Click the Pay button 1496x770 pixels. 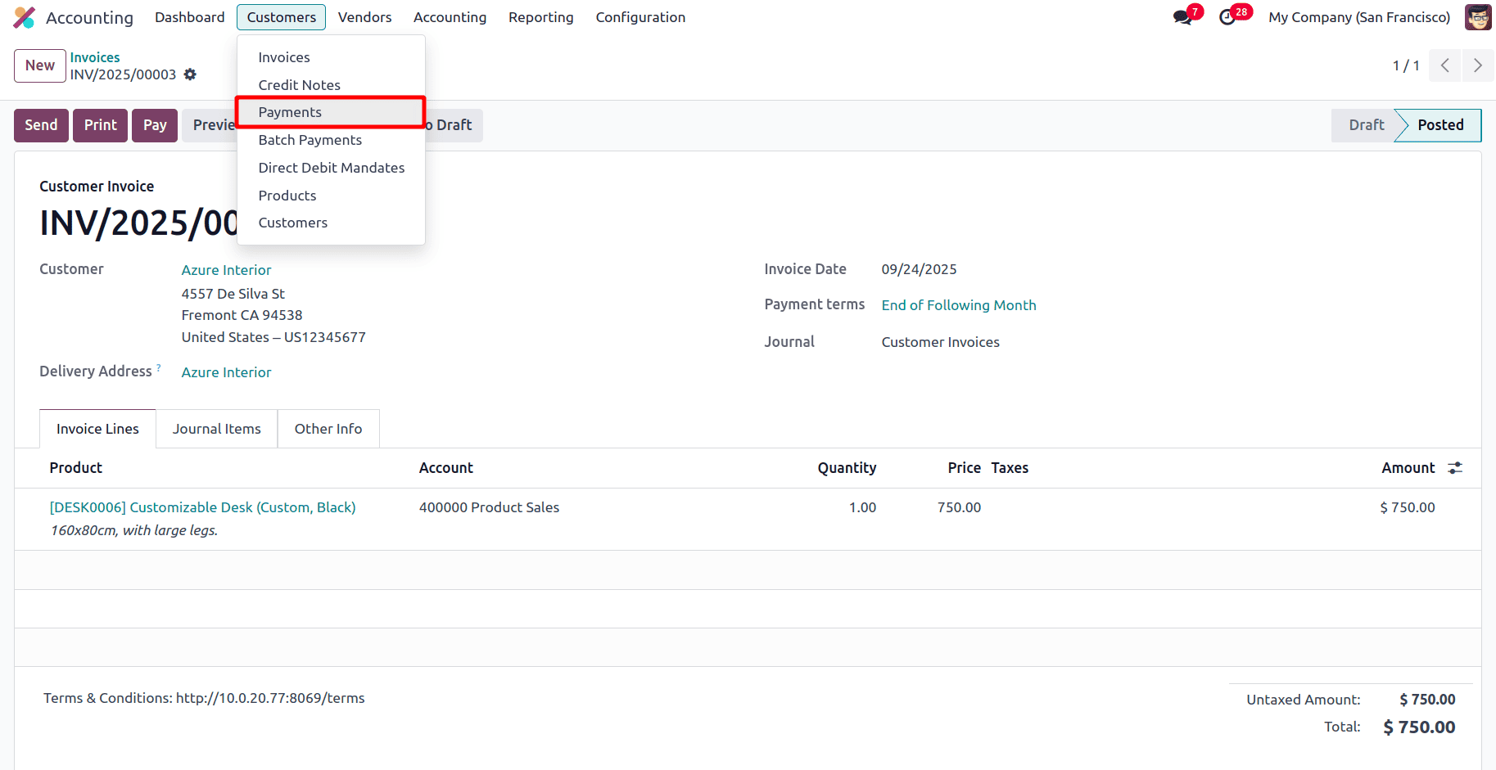tap(155, 125)
